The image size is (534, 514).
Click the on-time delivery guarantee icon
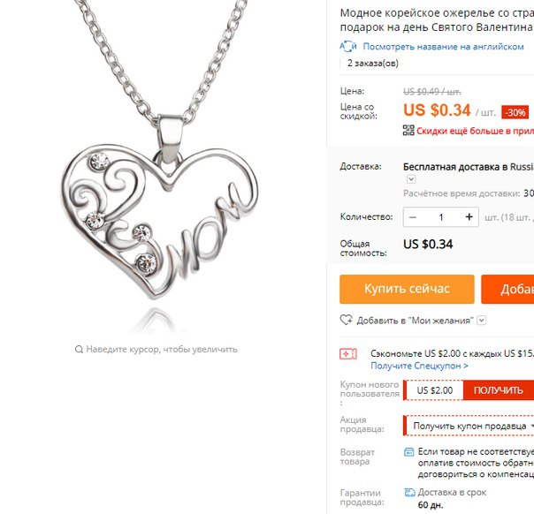409,492
